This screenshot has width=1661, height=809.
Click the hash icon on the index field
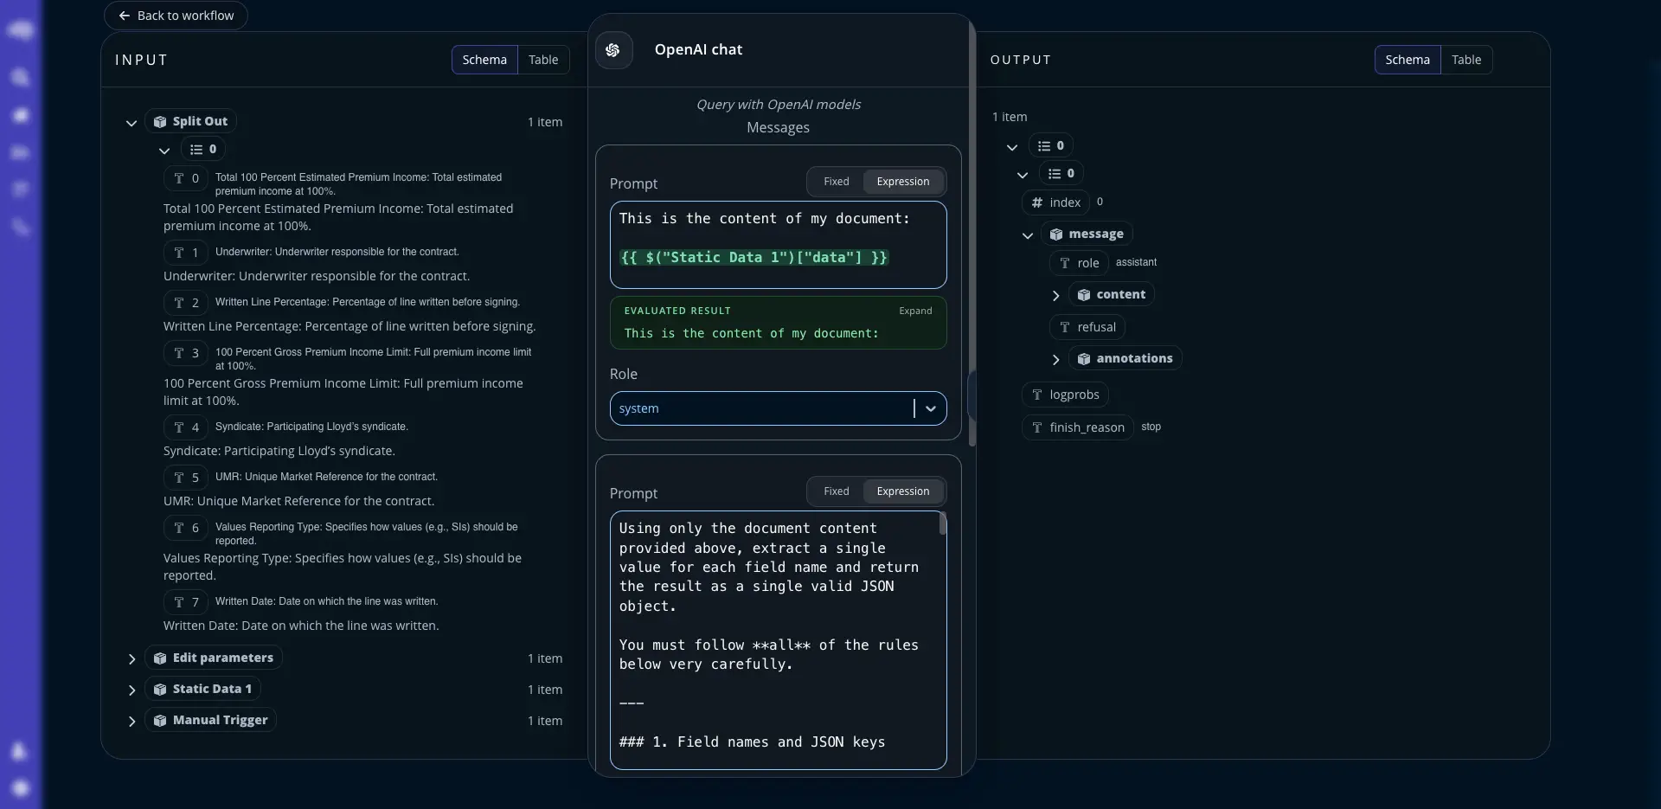[x=1039, y=202]
